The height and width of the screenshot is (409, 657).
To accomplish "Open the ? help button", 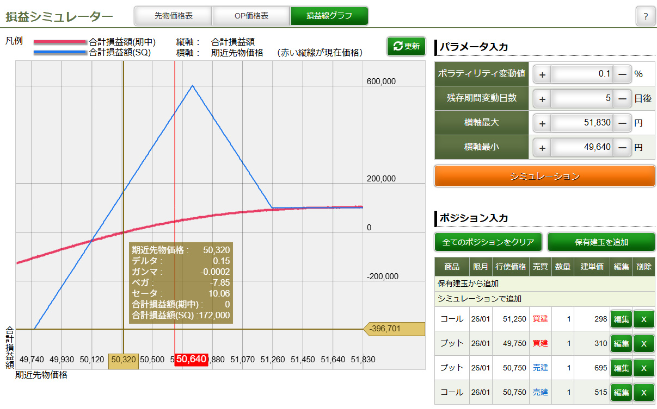I will pos(646,16).
